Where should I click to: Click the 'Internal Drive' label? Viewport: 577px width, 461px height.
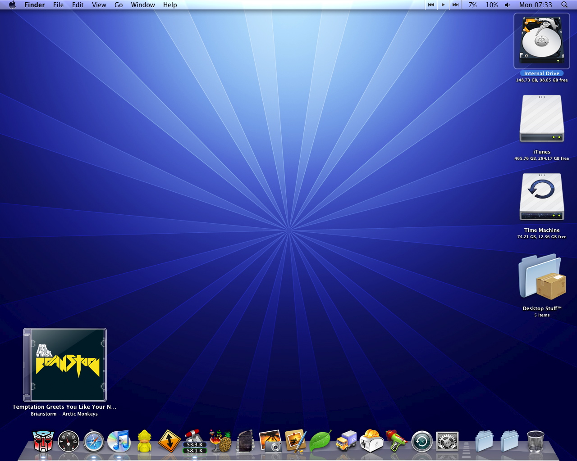[x=541, y=73]
